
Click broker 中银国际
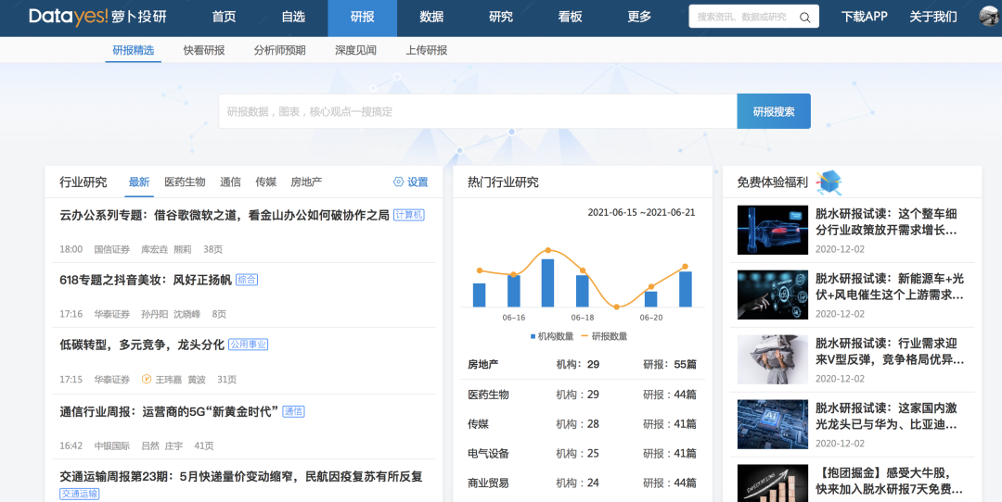point(112,446)
